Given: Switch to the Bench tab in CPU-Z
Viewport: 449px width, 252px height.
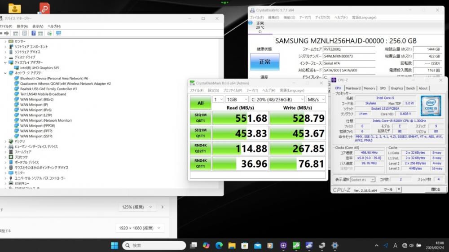Looking at the screenshot, I should coord(411,88).
